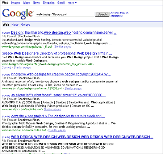Open 'Greece Web Designers Directory' result
This screenshot has height=154, width=163.
click(57, 53)
